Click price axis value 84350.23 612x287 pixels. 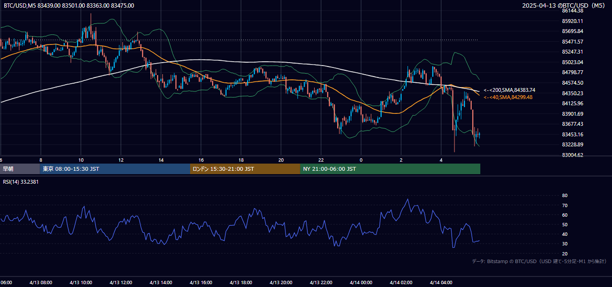(x=573, y=93)
